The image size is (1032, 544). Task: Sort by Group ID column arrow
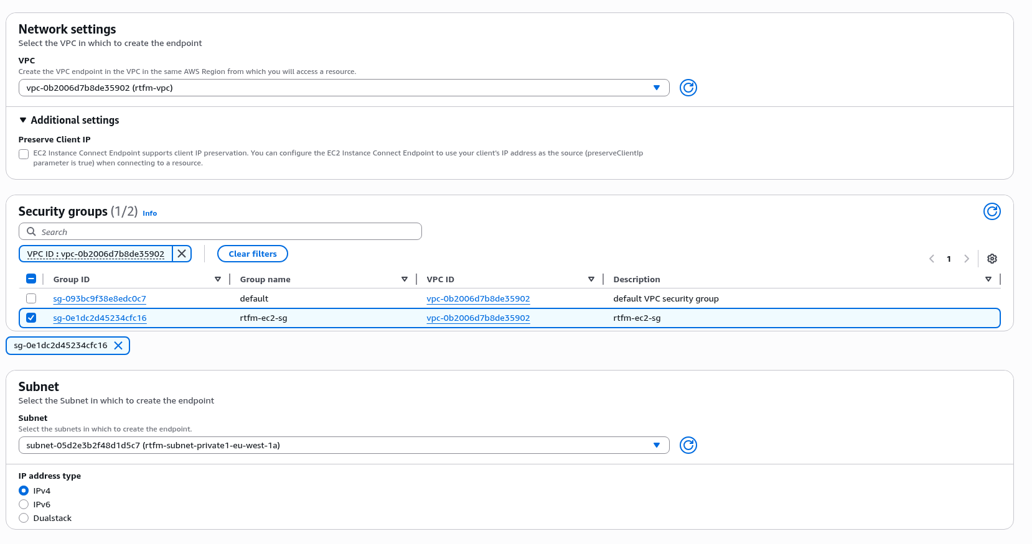click(218, 279)
